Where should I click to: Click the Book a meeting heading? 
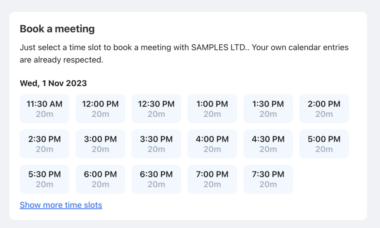pyautogui.click(x=57, y=29)
